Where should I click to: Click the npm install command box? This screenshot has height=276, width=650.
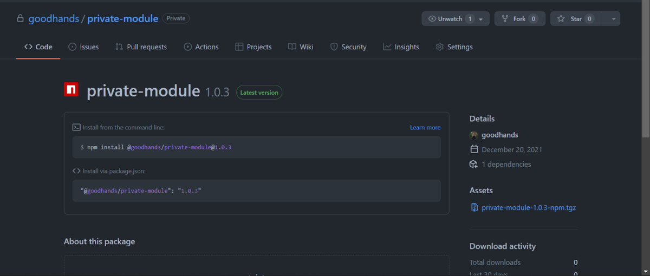pos(257,147)
